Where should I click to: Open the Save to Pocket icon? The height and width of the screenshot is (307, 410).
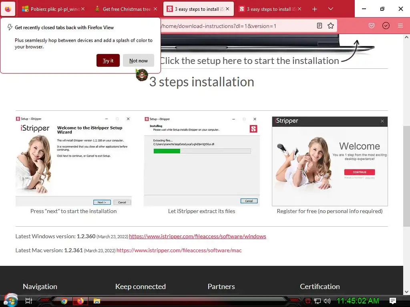point(372,26)
